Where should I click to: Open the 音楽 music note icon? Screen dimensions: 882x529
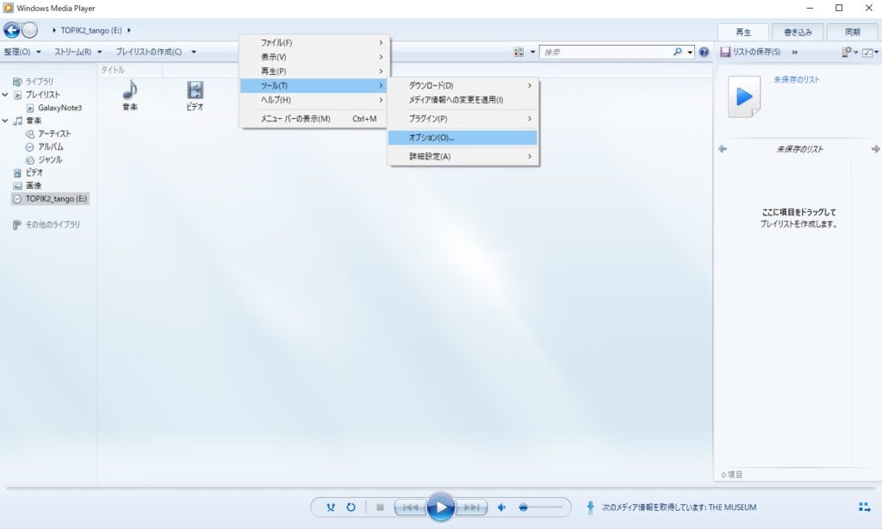(130, 90)
